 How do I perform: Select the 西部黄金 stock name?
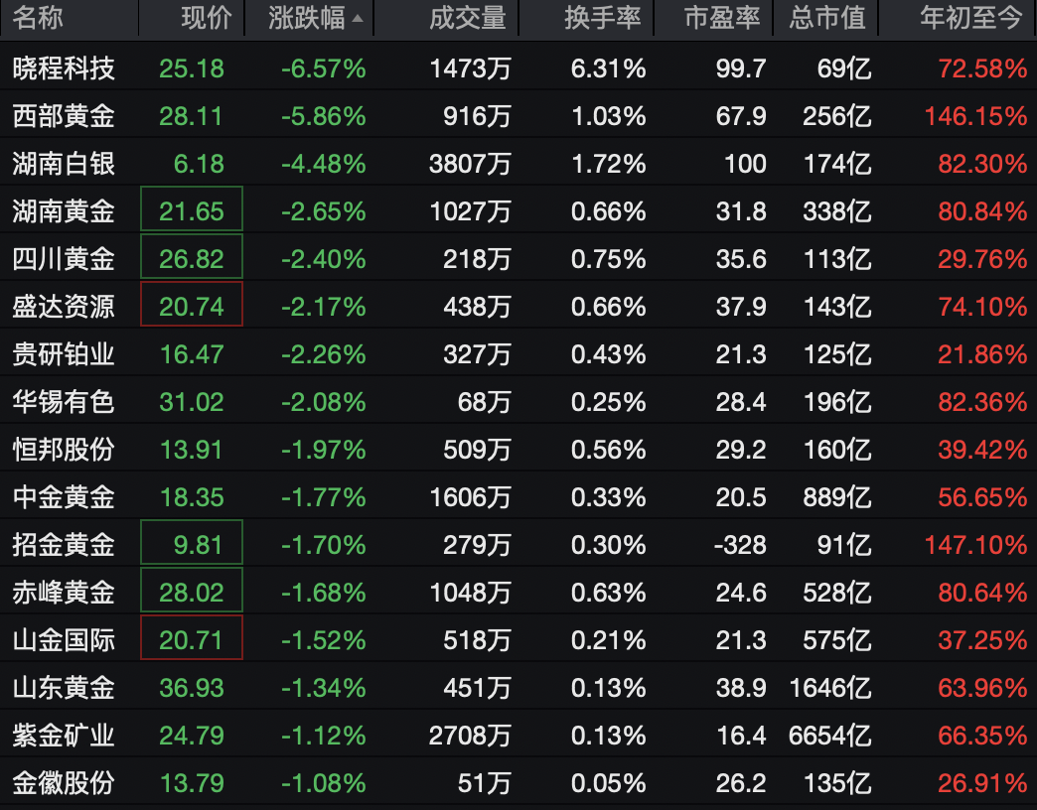(64, 116)
